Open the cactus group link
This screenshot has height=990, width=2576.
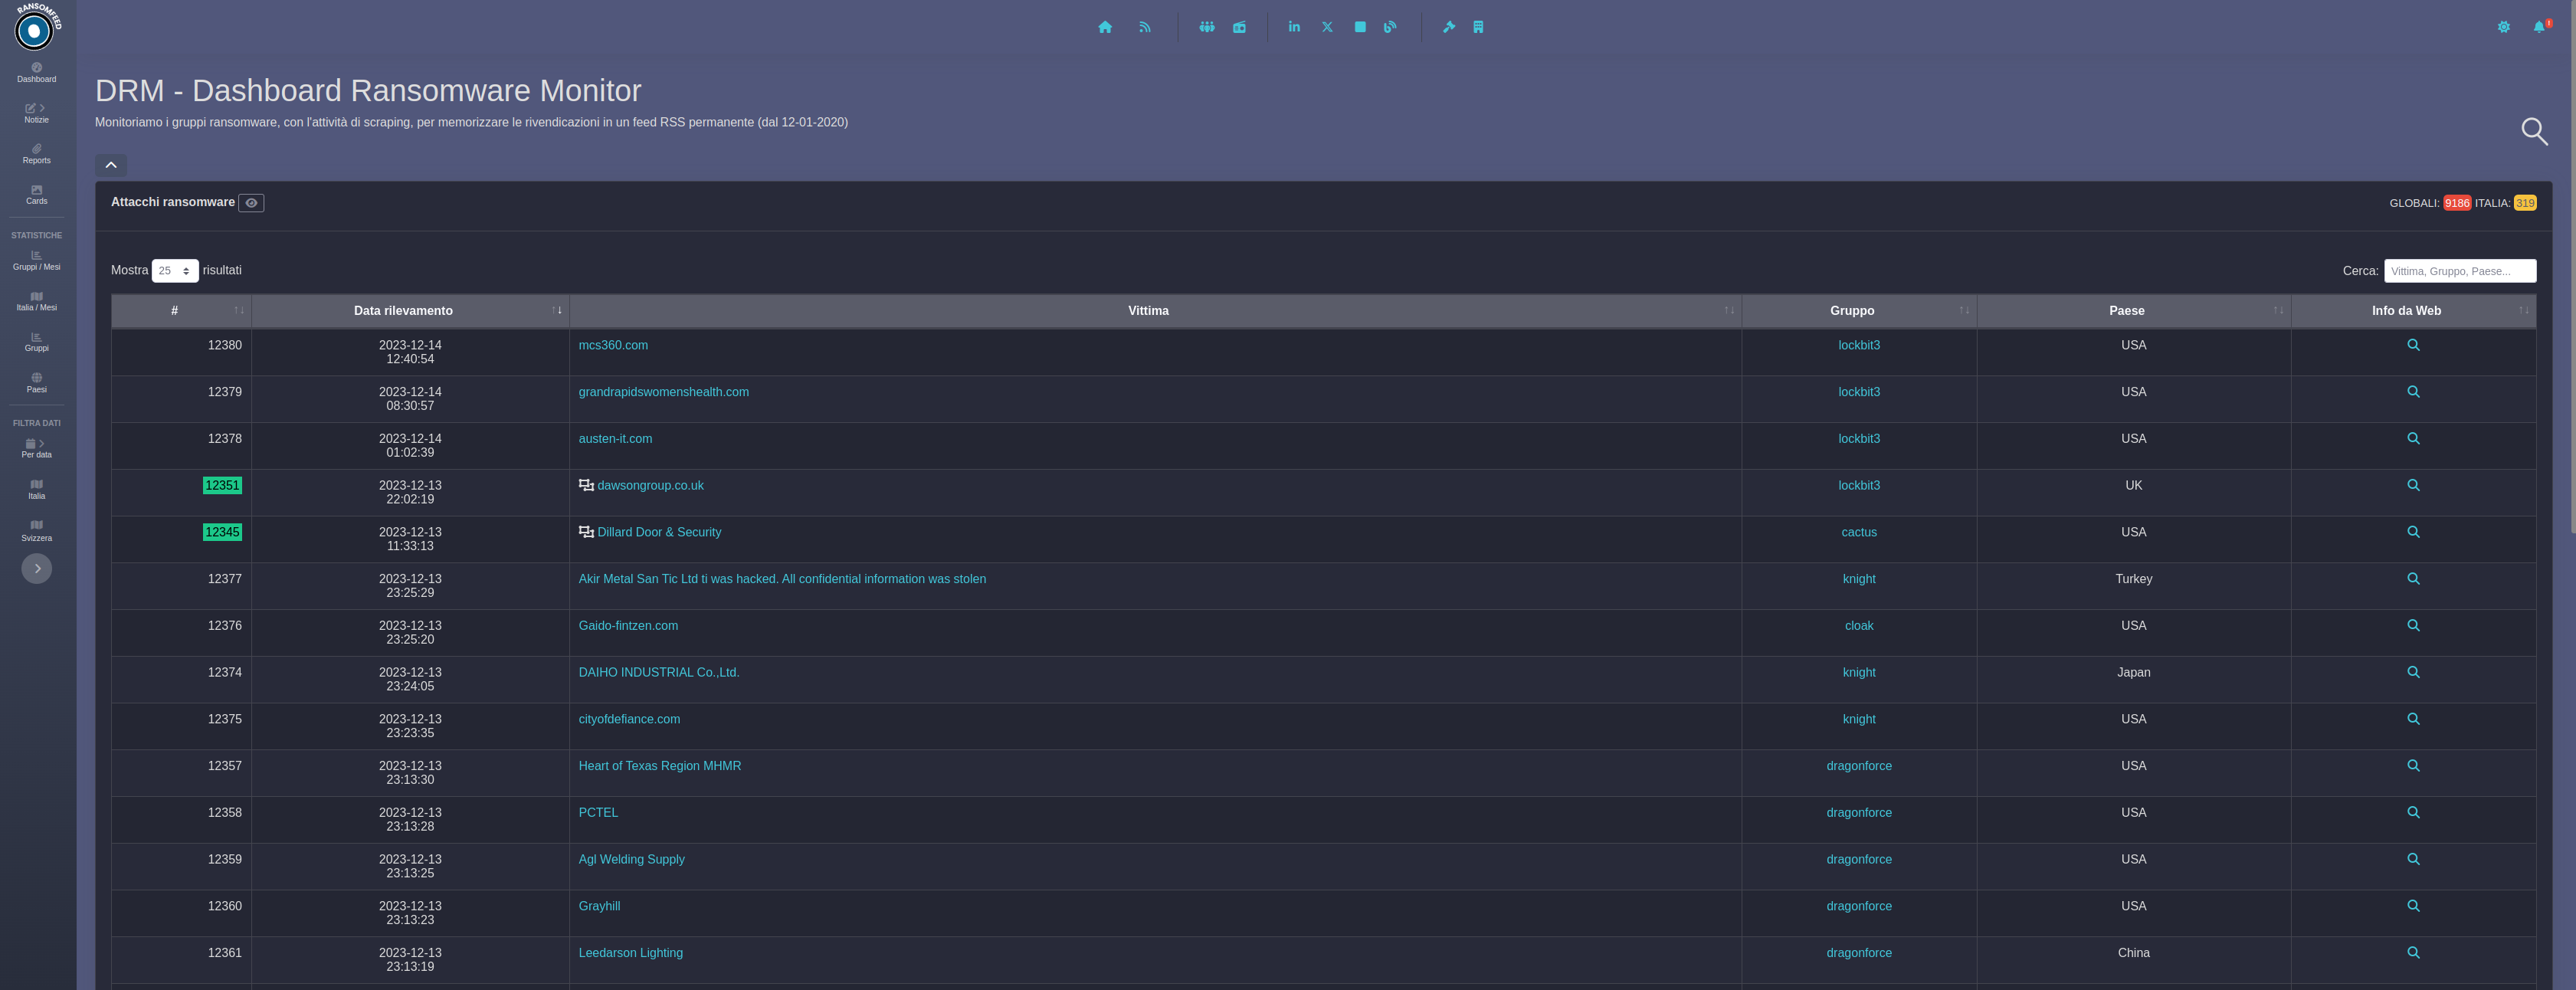click(1859, 532)
